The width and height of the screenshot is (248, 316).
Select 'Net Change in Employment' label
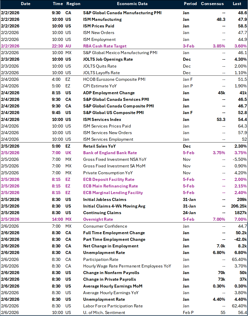point(111,246)
